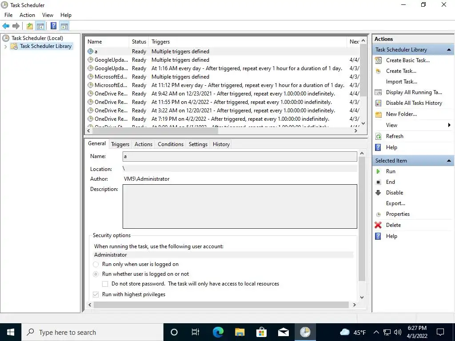Sort tasks by the Triggers column header

point(248,42)
